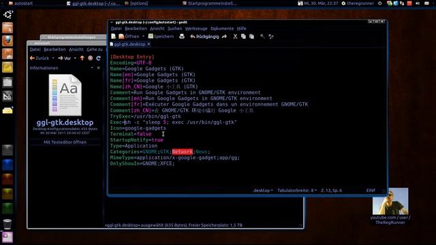Open the theregrunner user menu
Viewport: 436px width, 245px height.
click(358, 3)
